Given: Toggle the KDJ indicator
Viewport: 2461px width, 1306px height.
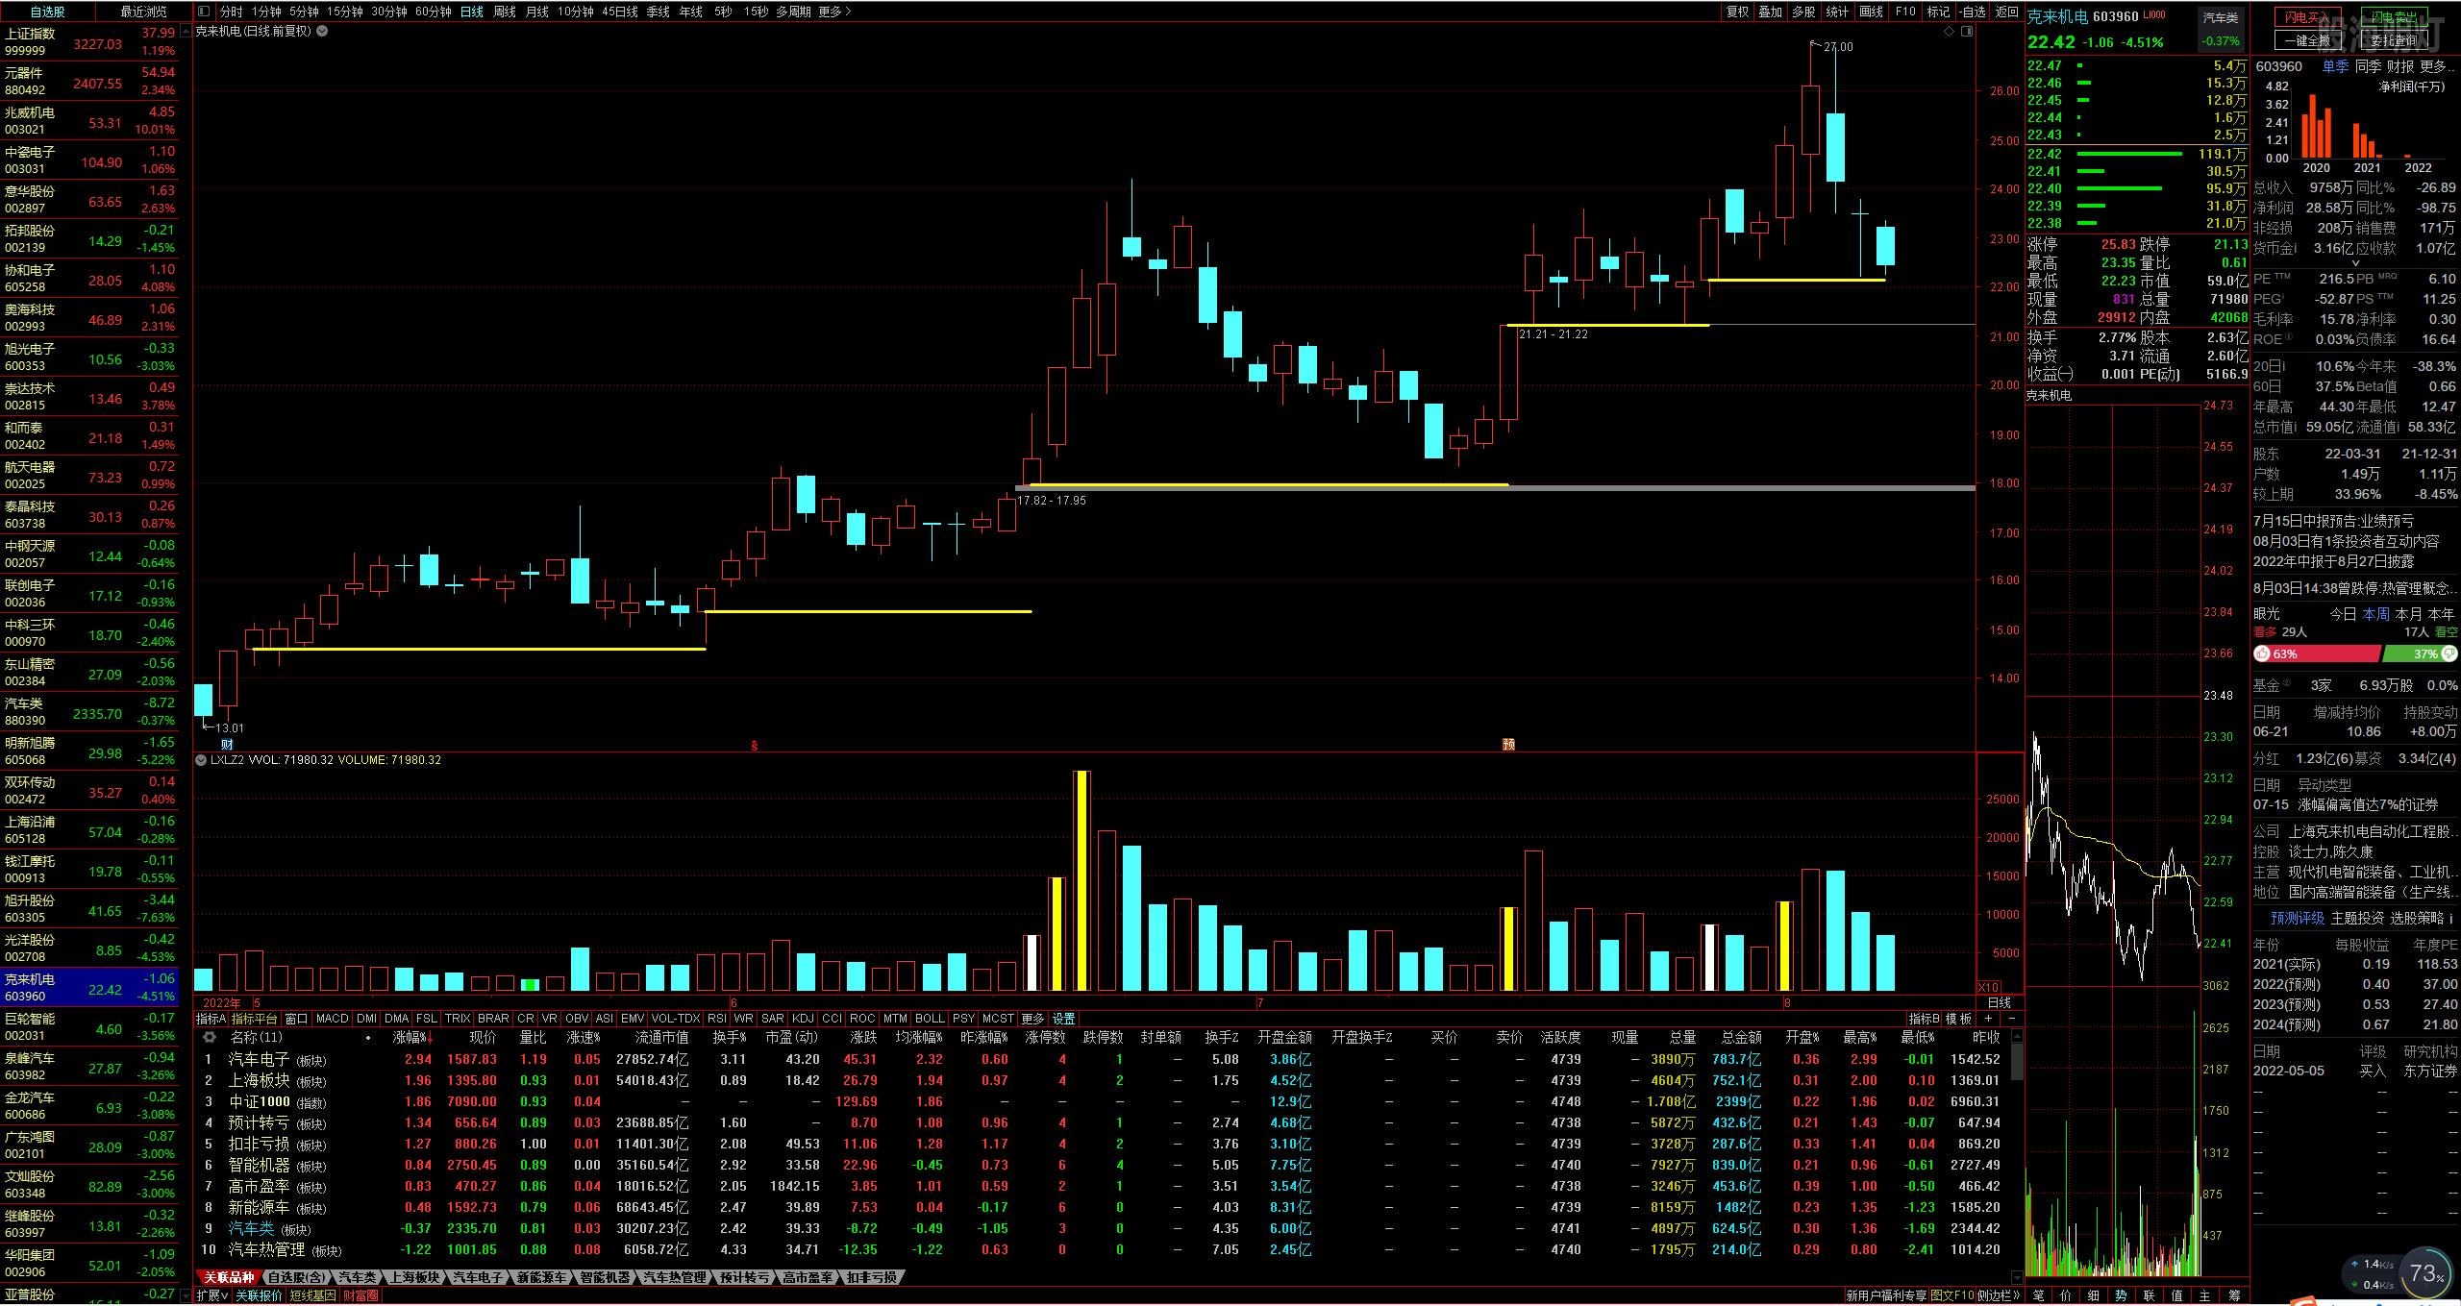Looking at the screenshot, I should [803, 1018].
